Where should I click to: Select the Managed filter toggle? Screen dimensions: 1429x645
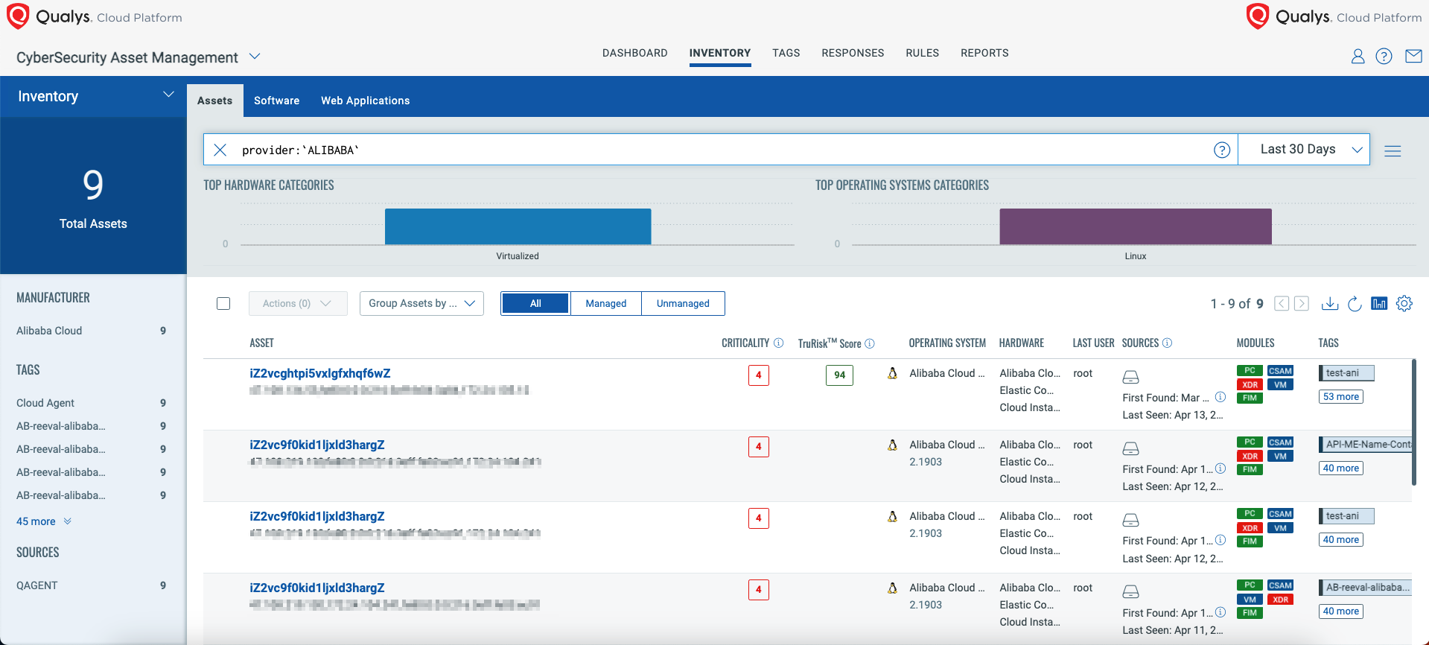click(606, 303)
